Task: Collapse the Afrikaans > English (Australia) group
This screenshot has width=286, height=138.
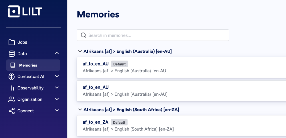Action: point(80,51)
